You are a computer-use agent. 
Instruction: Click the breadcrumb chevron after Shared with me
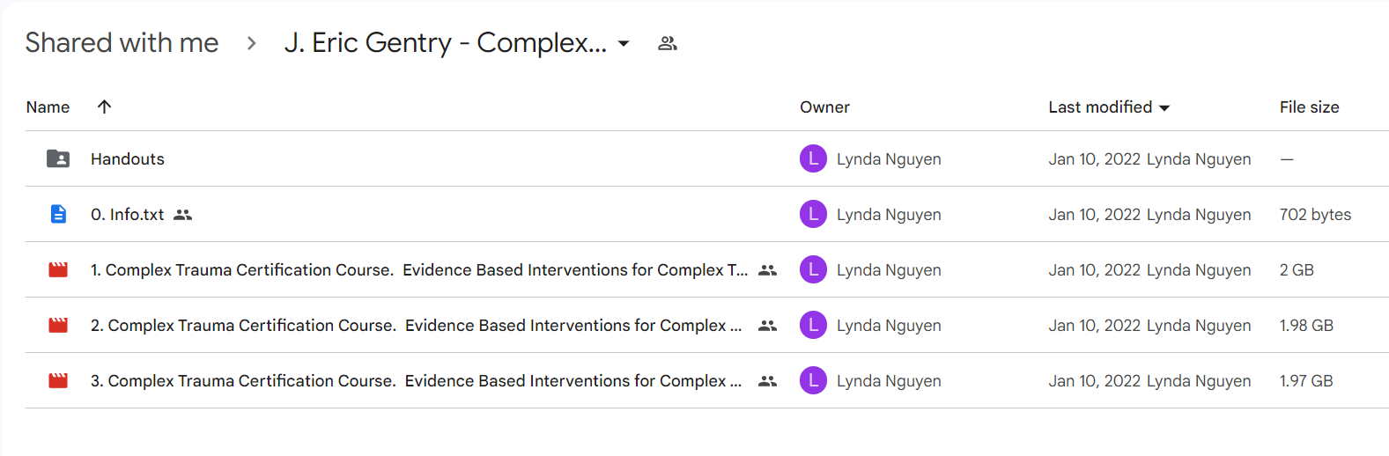coord(252,43)
